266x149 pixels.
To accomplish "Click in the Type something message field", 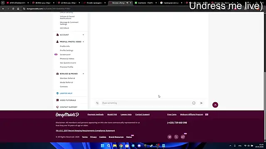I will 146,103.
